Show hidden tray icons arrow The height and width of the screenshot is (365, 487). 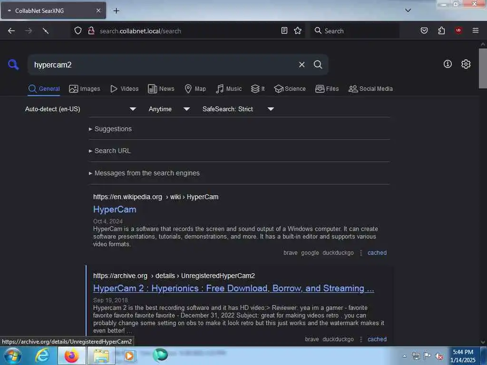404,356
